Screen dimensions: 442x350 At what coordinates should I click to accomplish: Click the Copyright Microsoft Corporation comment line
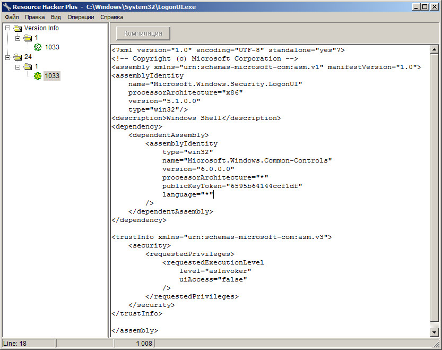(205, 59)
